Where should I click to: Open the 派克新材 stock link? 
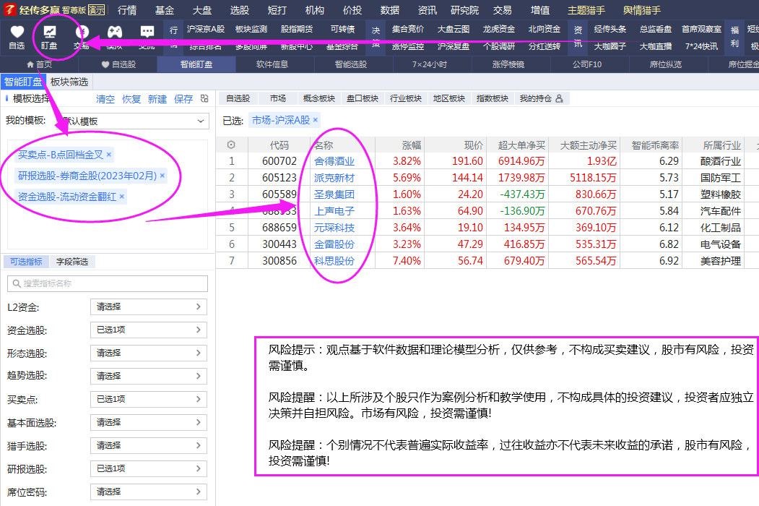334,178
